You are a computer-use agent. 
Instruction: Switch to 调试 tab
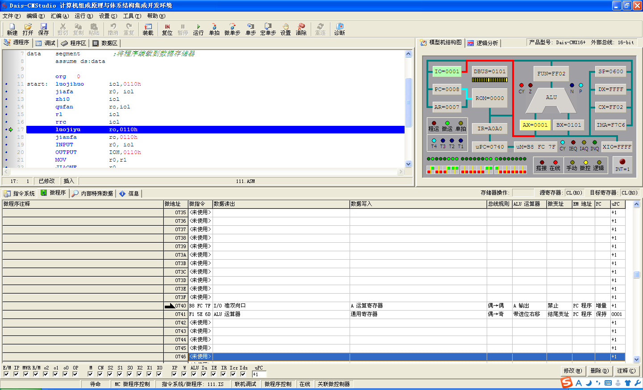point(46,43)
